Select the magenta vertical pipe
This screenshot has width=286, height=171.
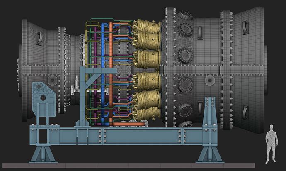click(x=95, y=76)
